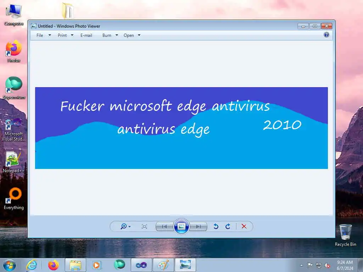Screen dimensions: 363x272
Task: Select the Computer desktop icon
Action: click(14, 15)
